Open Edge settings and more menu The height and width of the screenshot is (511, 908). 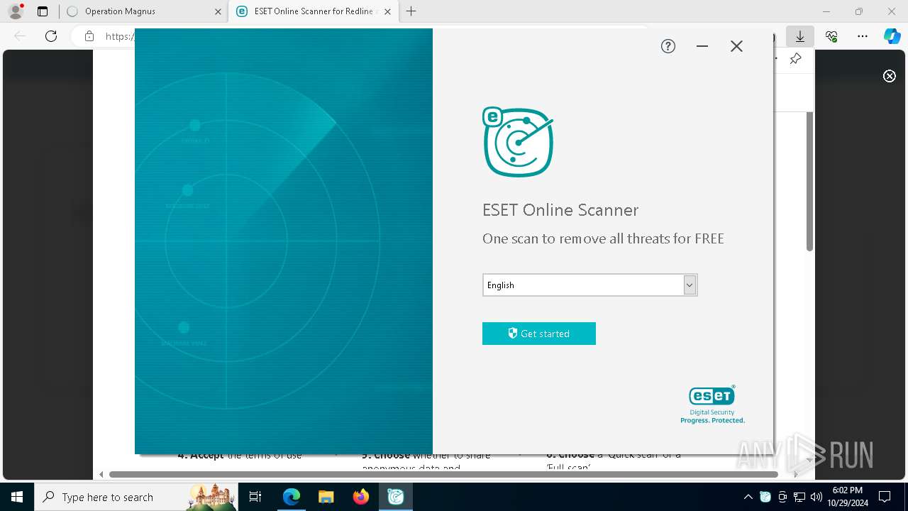coord(863,36)
